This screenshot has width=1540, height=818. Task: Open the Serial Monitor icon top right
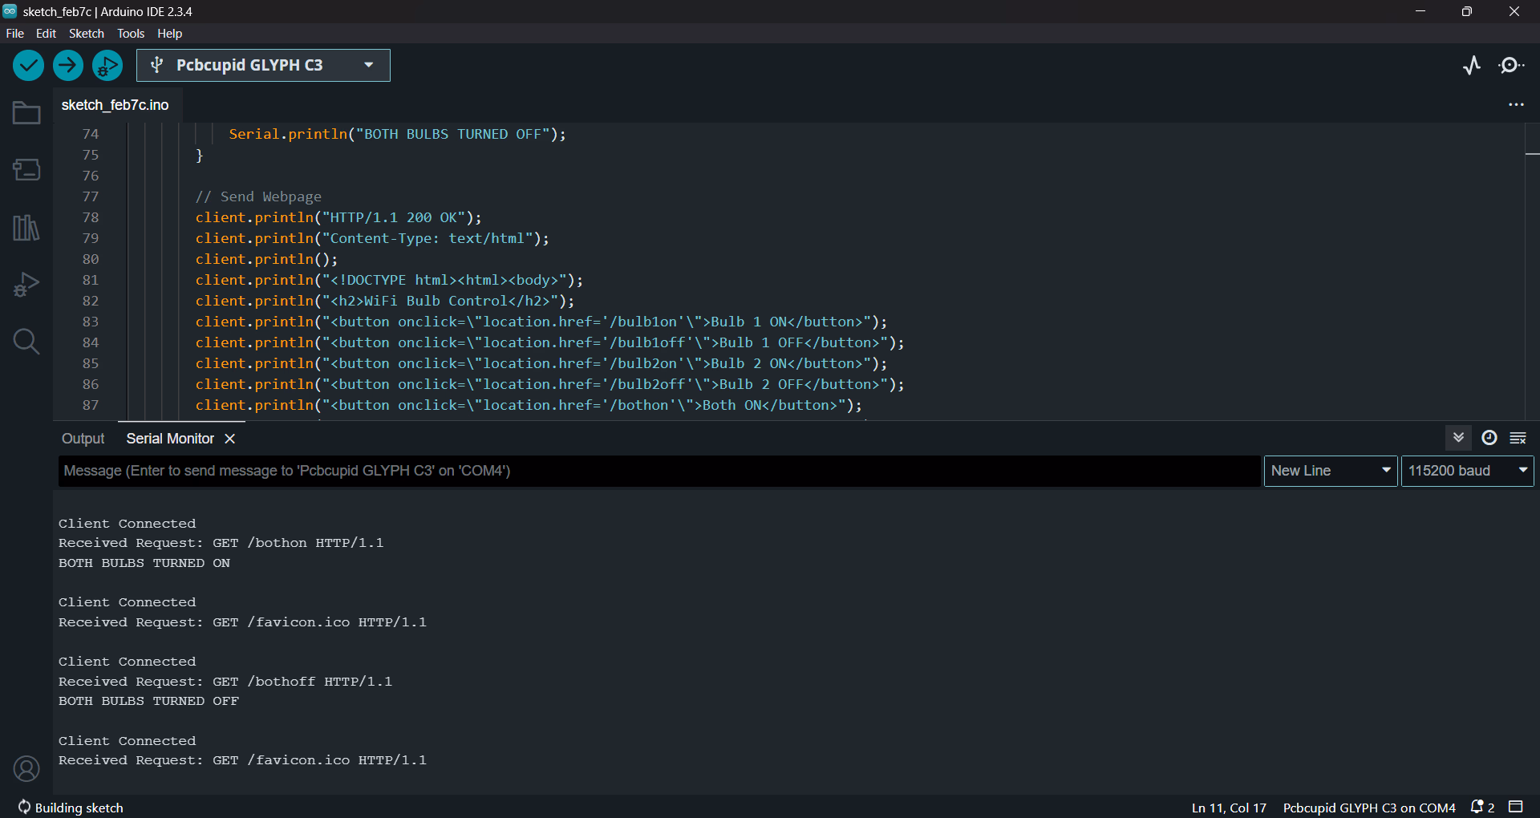coord(1511,65)
